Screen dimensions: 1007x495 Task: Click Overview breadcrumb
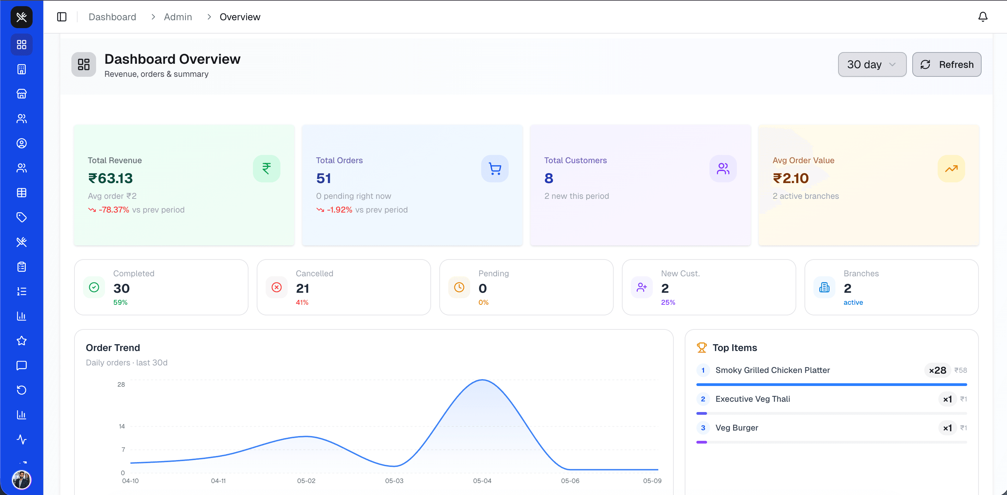pos(240,17)
